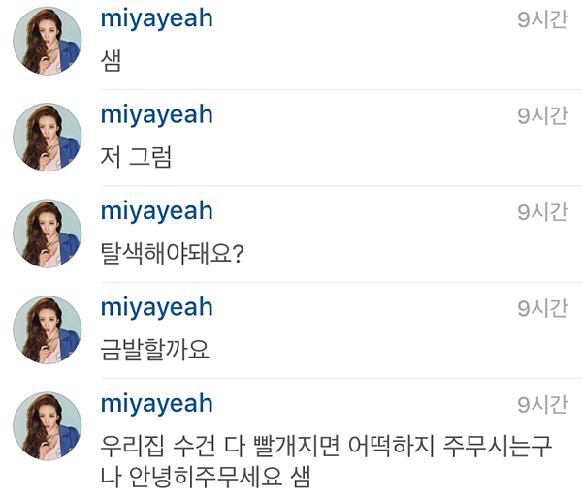Image resolution: width=582 pixels, height=498 pixels.
Task: Open profile photo beside the 샘 comment
Action: (48, 41)
